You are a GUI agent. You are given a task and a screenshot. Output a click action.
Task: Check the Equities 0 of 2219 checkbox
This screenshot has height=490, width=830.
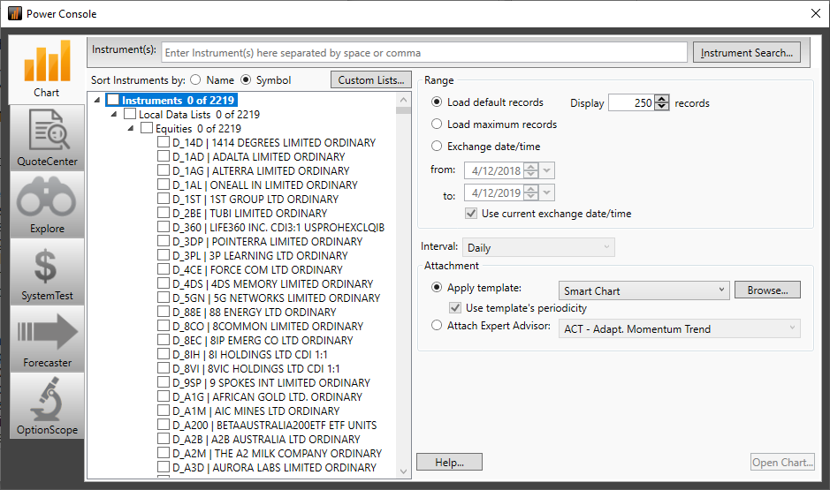click(147, 128)
